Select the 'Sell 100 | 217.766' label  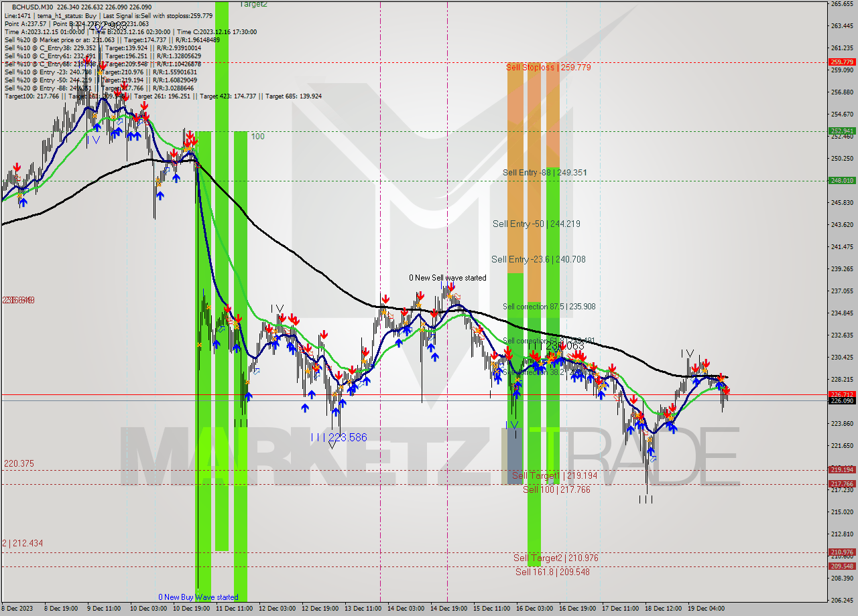coord(556,489)
